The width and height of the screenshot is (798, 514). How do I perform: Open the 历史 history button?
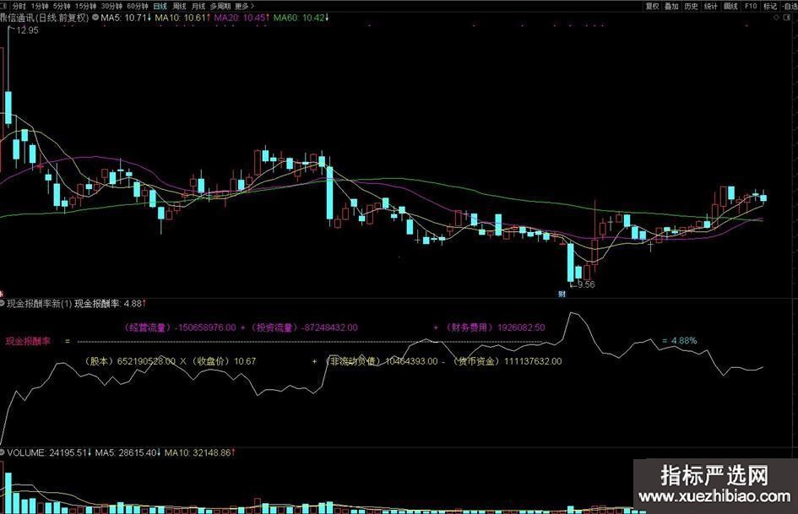click(x=691, y=6)
